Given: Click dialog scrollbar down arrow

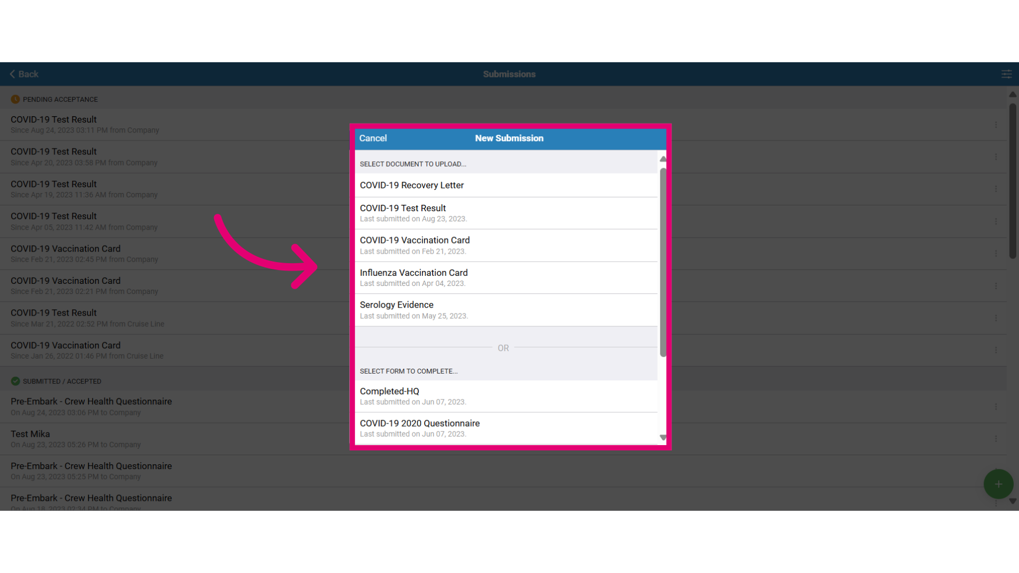Looking at the screenshot, I should [x=663, y=438].
